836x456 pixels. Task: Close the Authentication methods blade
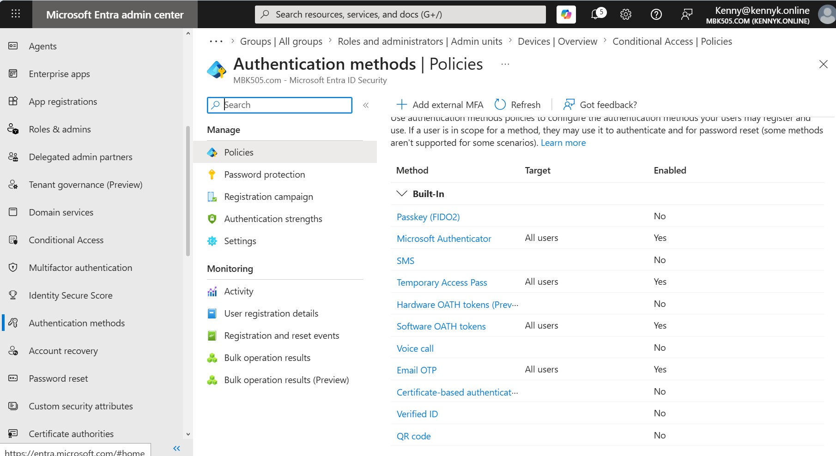click(823, 64)
